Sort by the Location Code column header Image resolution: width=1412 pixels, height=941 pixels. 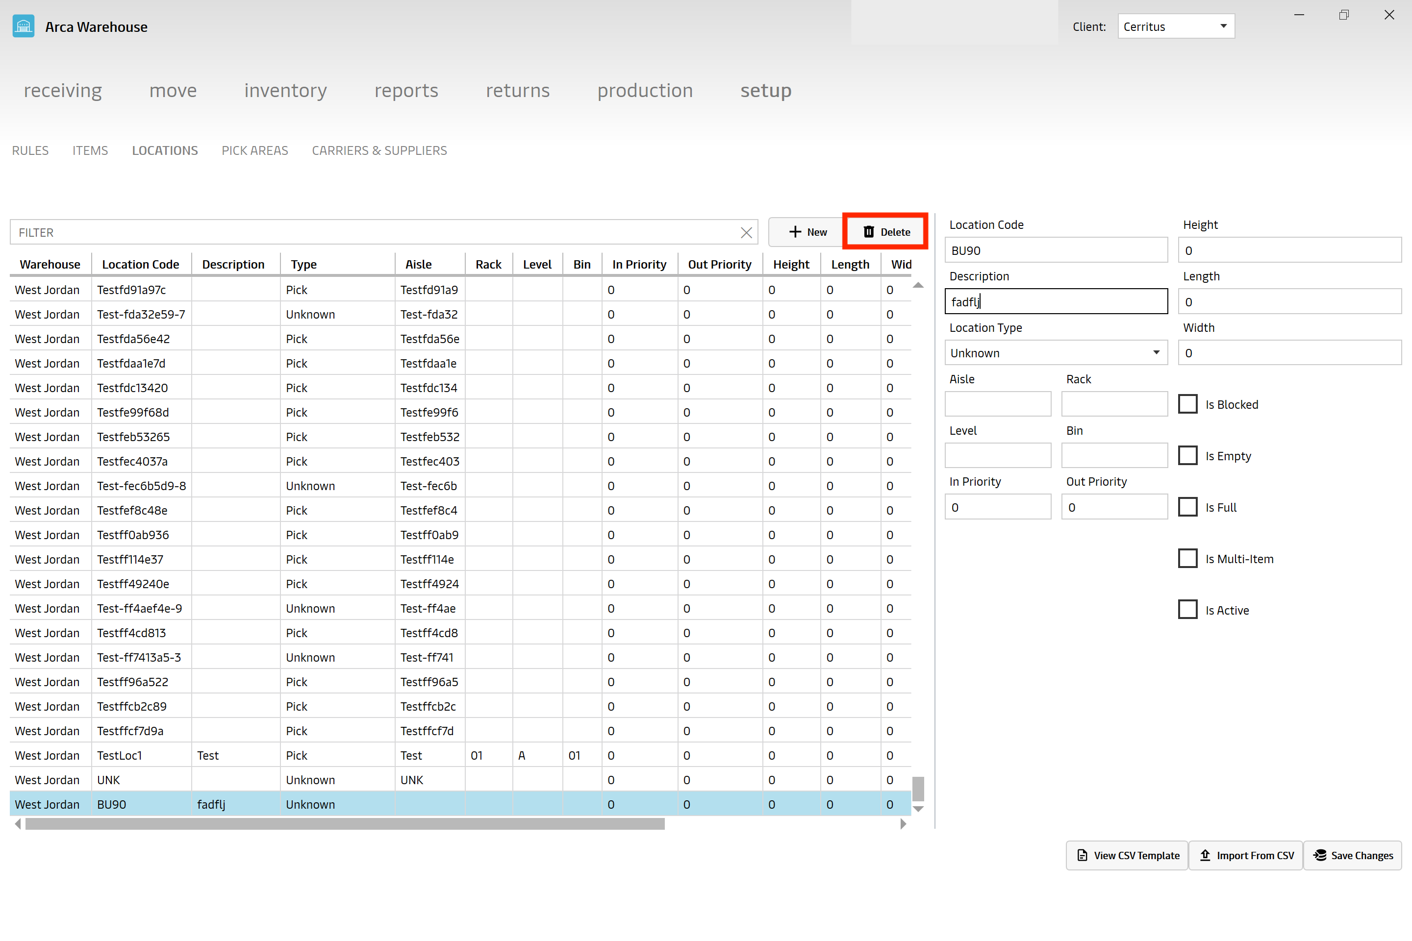141,265
